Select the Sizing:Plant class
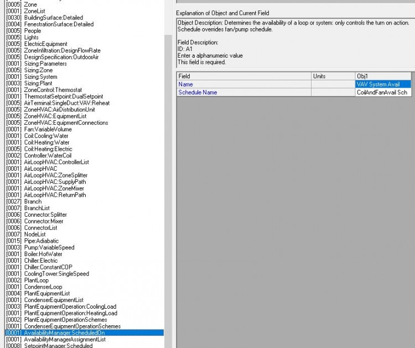The image size is (415, 348). [38, 83]
